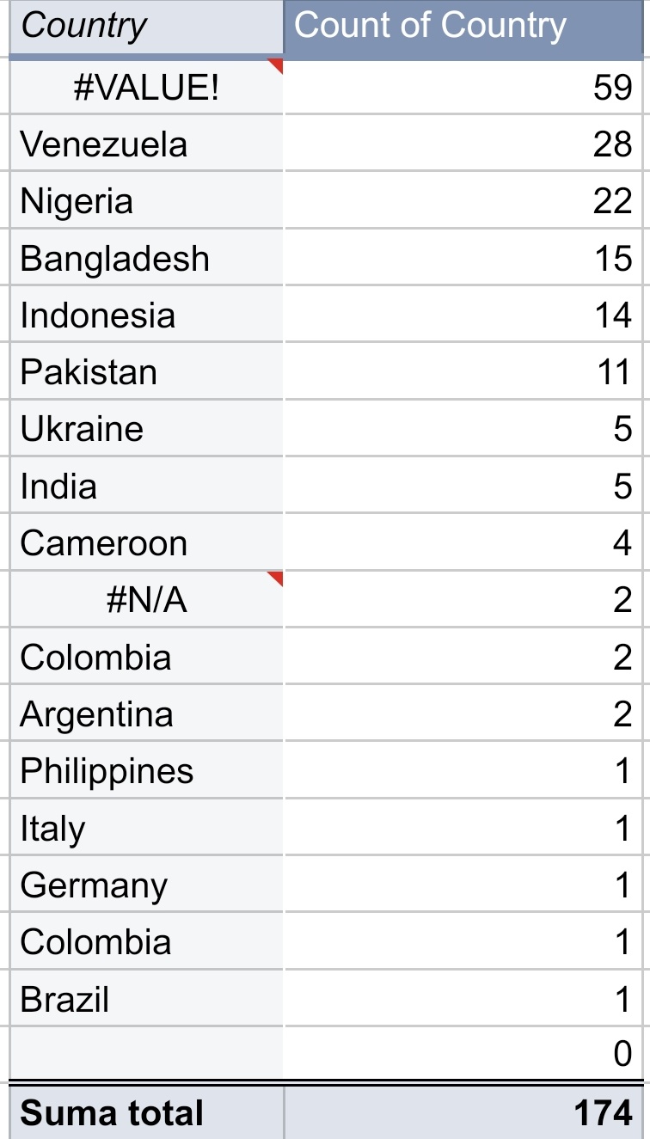Select the grand total value 174

pyautogui.click(x=464, y=1111)
